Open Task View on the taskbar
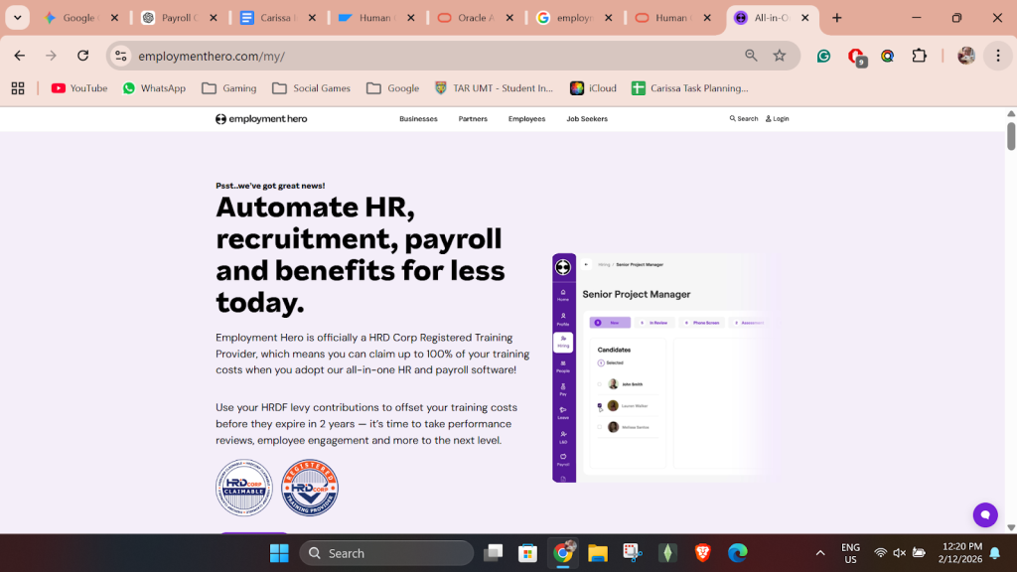Screen dimensions: 1017x572 coord(493,553)
